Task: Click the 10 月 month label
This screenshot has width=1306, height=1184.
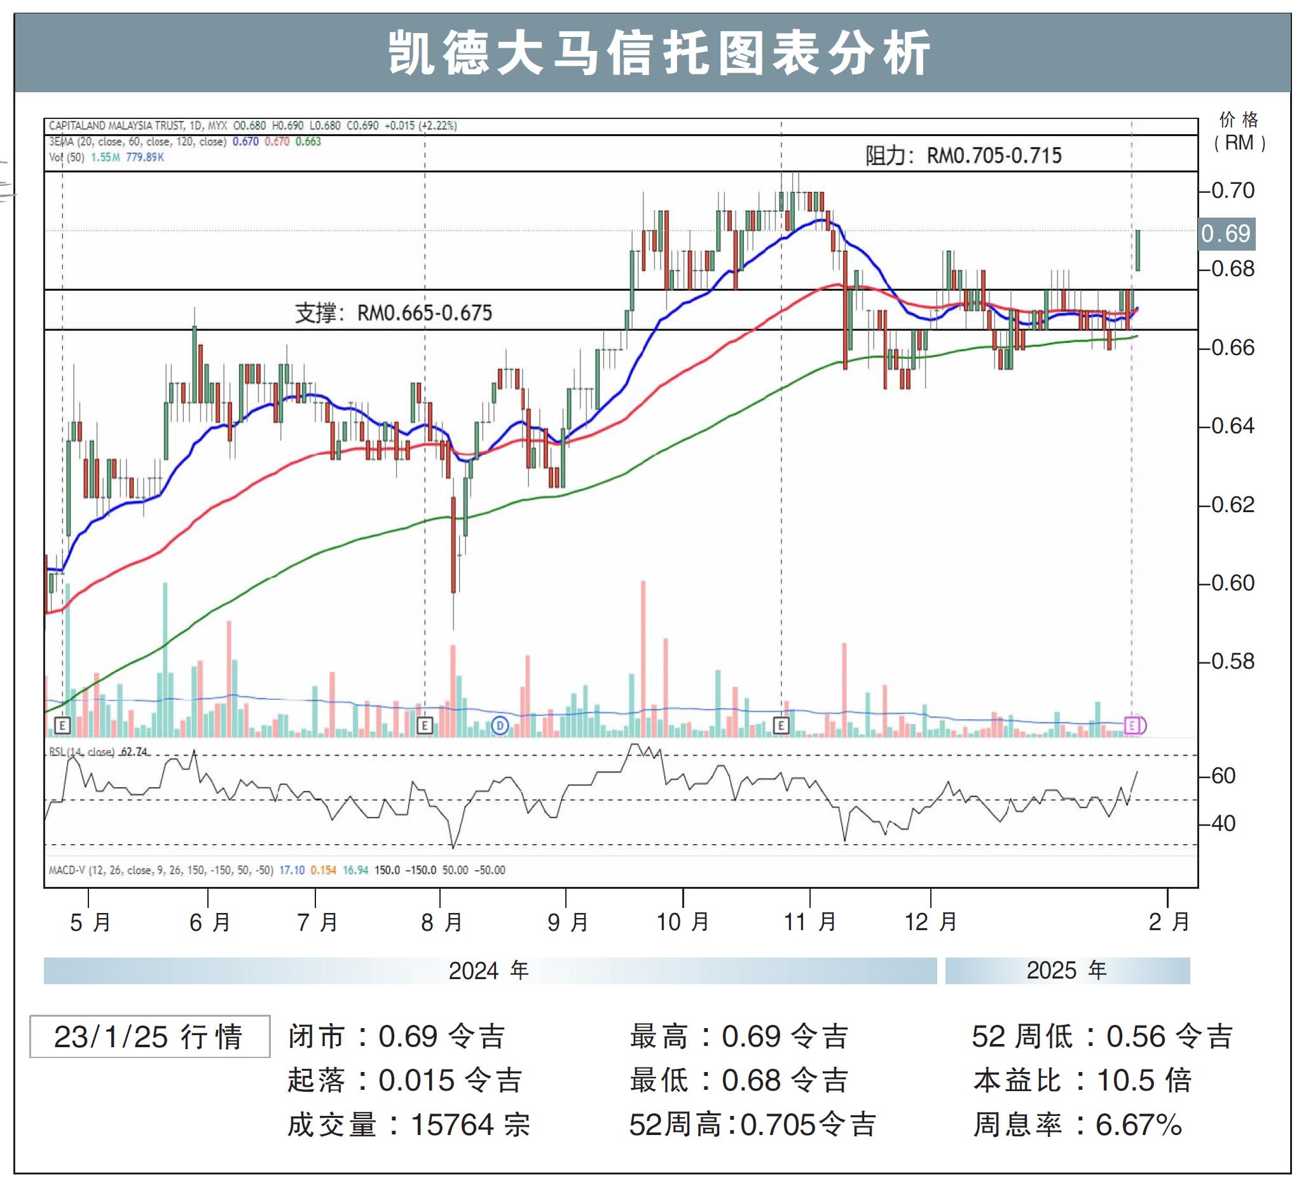Action: (683, 922)
